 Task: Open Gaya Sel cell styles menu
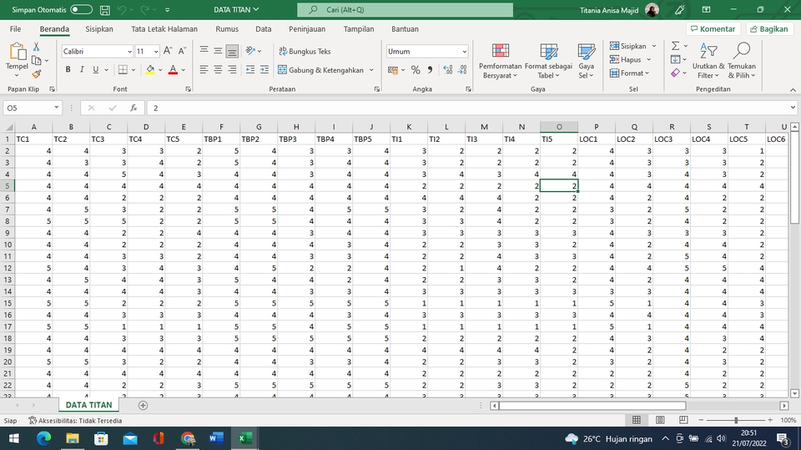[x=586, y=62]
